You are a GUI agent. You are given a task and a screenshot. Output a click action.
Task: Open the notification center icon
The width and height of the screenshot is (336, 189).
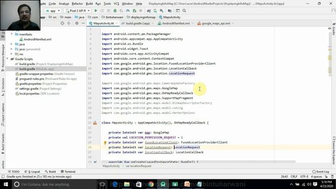coord(315,184)
